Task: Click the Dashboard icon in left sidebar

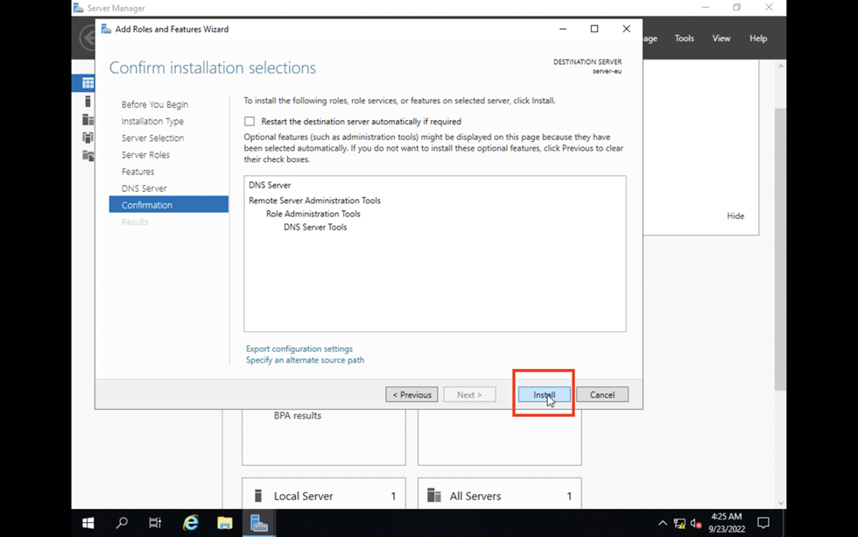Action: tap(88, 83)
